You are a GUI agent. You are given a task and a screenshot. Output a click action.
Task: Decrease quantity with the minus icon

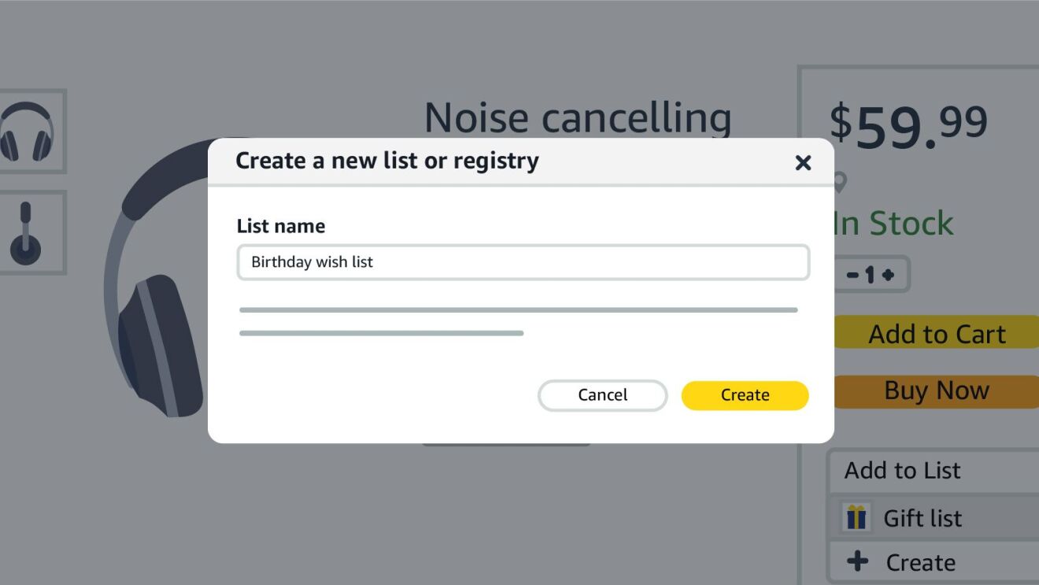coord(852,275)
